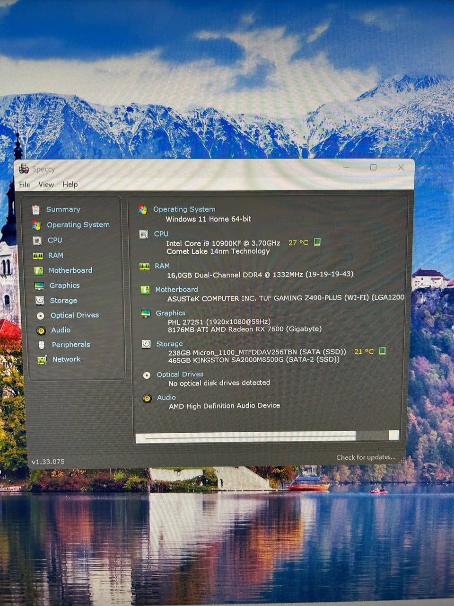The height and width of the screenshot is (606, 454).
Task: Open the View menu
Action: [x=46, y=185]
